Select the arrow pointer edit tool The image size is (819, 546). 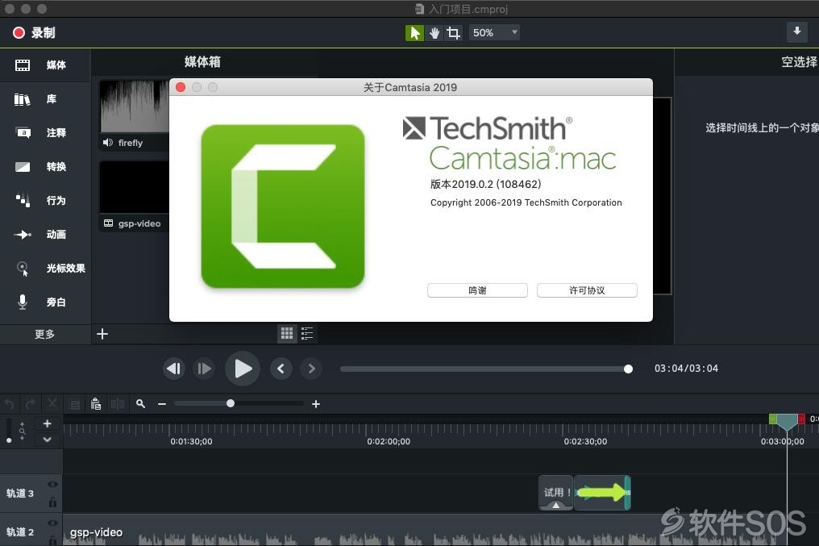(414, 33)
